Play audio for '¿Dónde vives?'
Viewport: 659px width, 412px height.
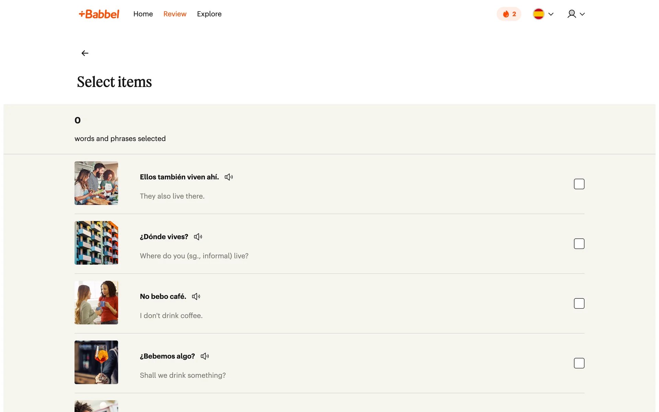(198, 237)
